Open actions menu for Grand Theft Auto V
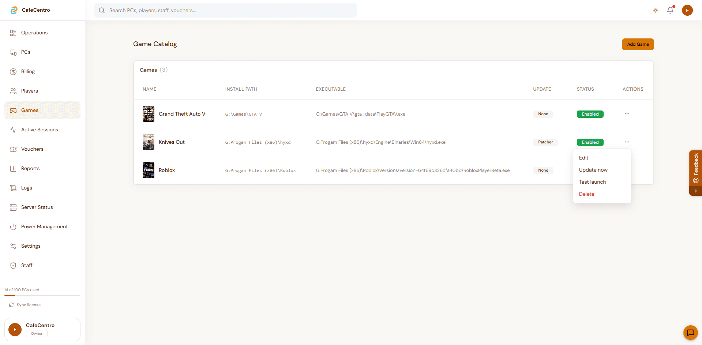 click(627, 114)
